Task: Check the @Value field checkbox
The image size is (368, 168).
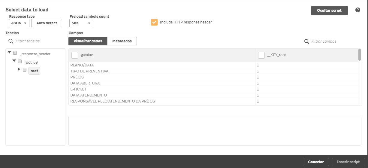Action: point(75,55)
